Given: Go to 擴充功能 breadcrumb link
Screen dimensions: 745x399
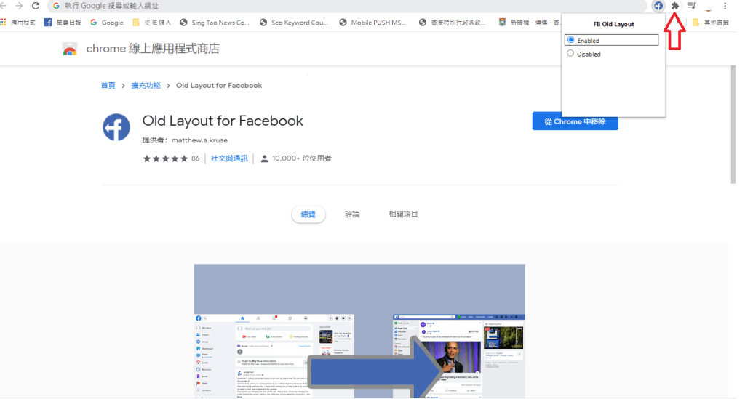Looking at the screenshot, I should [146, 86].
